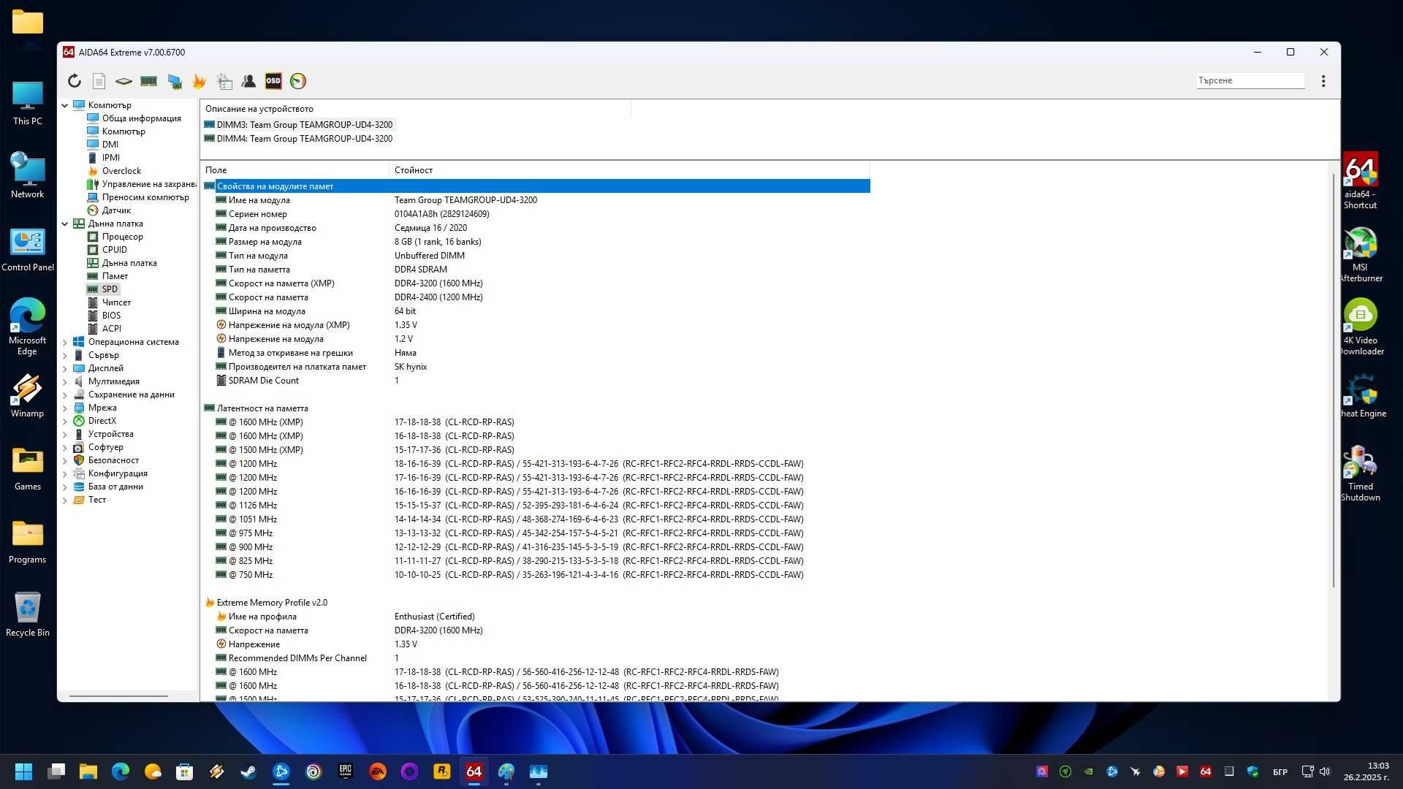The height and width of the screenshot is (789, 1403).
Task: Open the Report toolbar icon
Action: (99, 81)
